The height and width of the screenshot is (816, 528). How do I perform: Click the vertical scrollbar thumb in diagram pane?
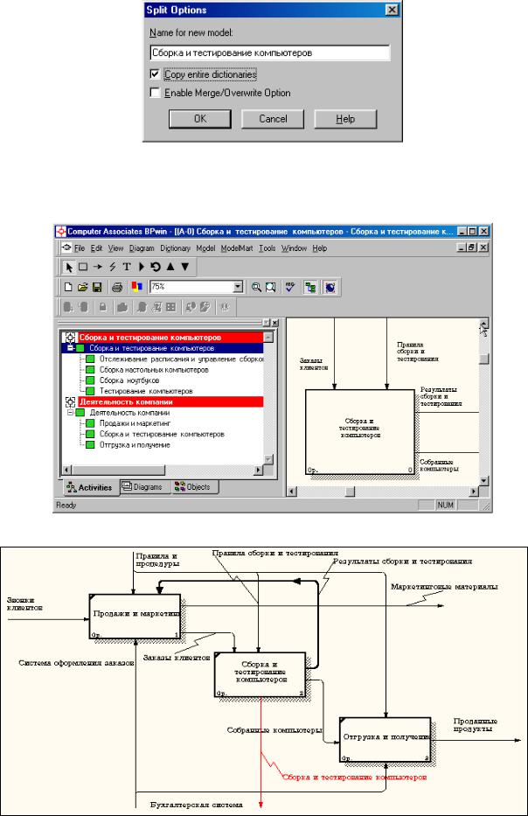pos(483,359)
